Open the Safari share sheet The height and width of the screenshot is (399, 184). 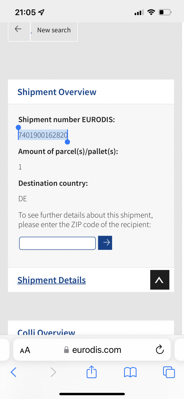pyautogui.click(x=92, y=372)
